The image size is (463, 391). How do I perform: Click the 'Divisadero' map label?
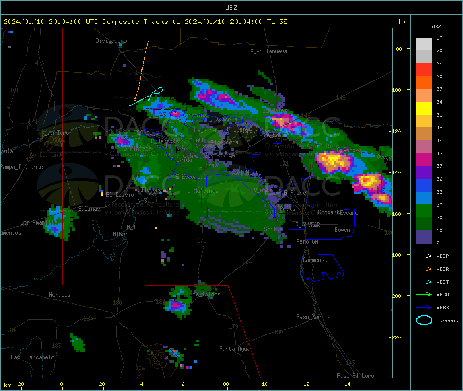tap(111, 41)
